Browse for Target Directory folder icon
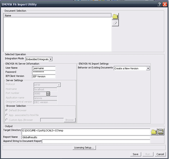The height and width of the screenshot is (159, 169). pyautogui.click(x=154, y=132)
